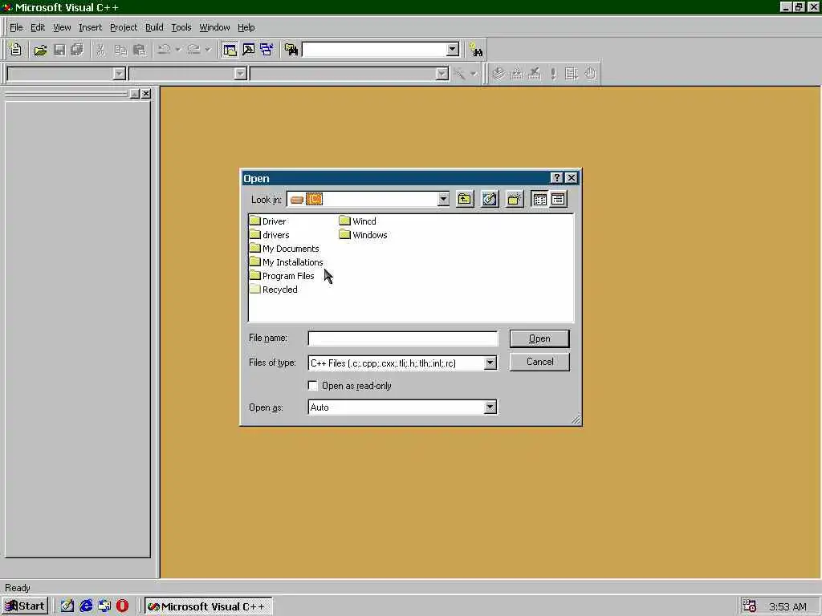Expand the Redo history dropdown arrow
The height and width of the screenshot is (616, 822).
pyautogui.click(x=208, y=50)
